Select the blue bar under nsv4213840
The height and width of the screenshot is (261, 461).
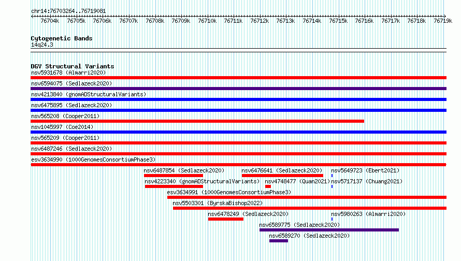pos(238,99)
